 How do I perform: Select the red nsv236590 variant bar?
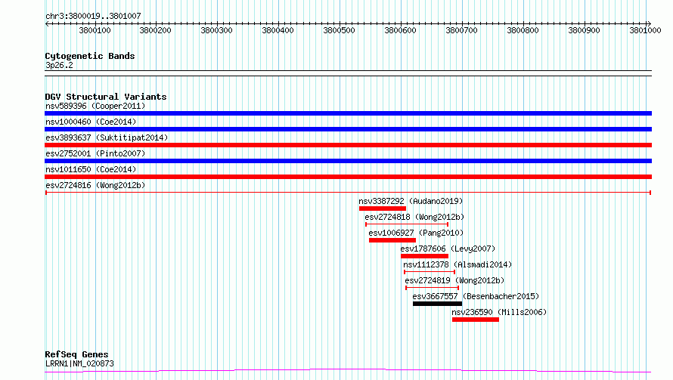click(x=476, y=320)
